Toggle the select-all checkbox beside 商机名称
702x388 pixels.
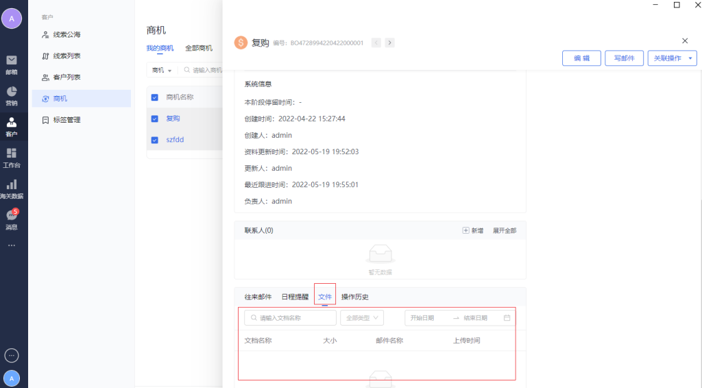click(154, 97)
